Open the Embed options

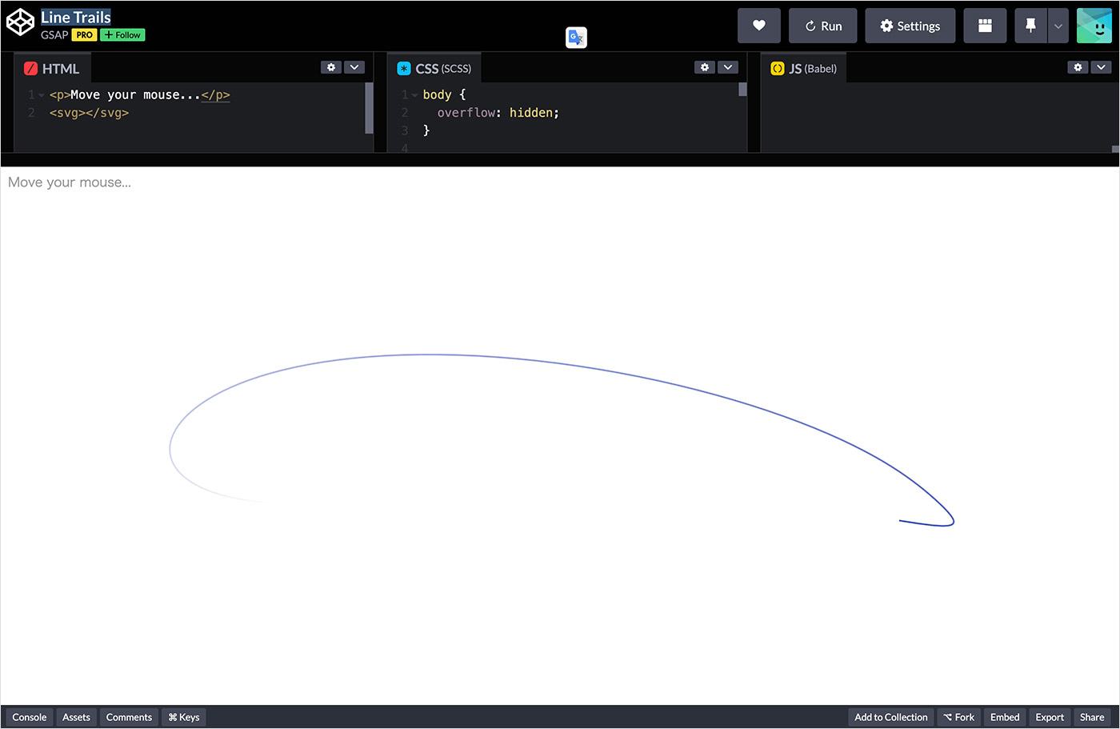[x=1005, y=717]
